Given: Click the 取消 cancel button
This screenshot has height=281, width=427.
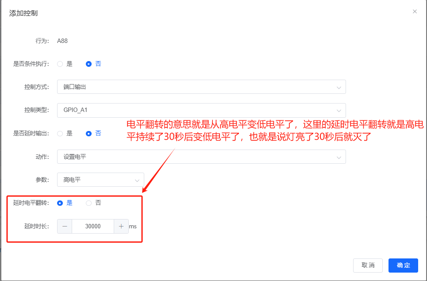Looking at the screenshot, I should pyautogui.click(x=368, y=265).
